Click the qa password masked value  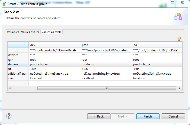[x=157, y=55]
